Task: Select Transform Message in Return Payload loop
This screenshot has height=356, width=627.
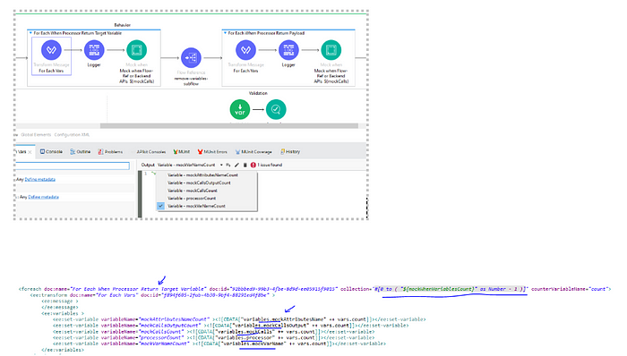Action: [x=245, y=50]
